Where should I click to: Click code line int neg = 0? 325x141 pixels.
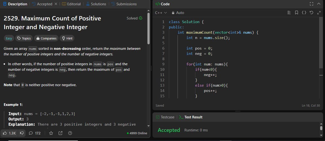(199, 54)
